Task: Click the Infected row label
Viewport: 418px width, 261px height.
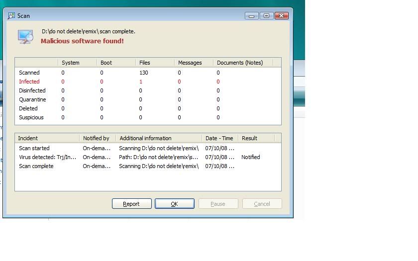Action: pyautogui.click(x=29, y=82)
